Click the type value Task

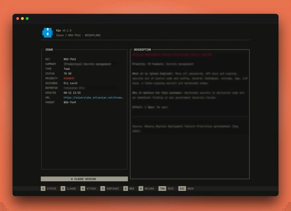[x=67, y=69]
